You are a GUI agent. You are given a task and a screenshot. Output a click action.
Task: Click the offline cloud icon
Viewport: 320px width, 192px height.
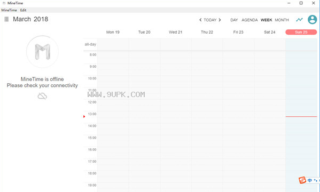coord(42,96)
